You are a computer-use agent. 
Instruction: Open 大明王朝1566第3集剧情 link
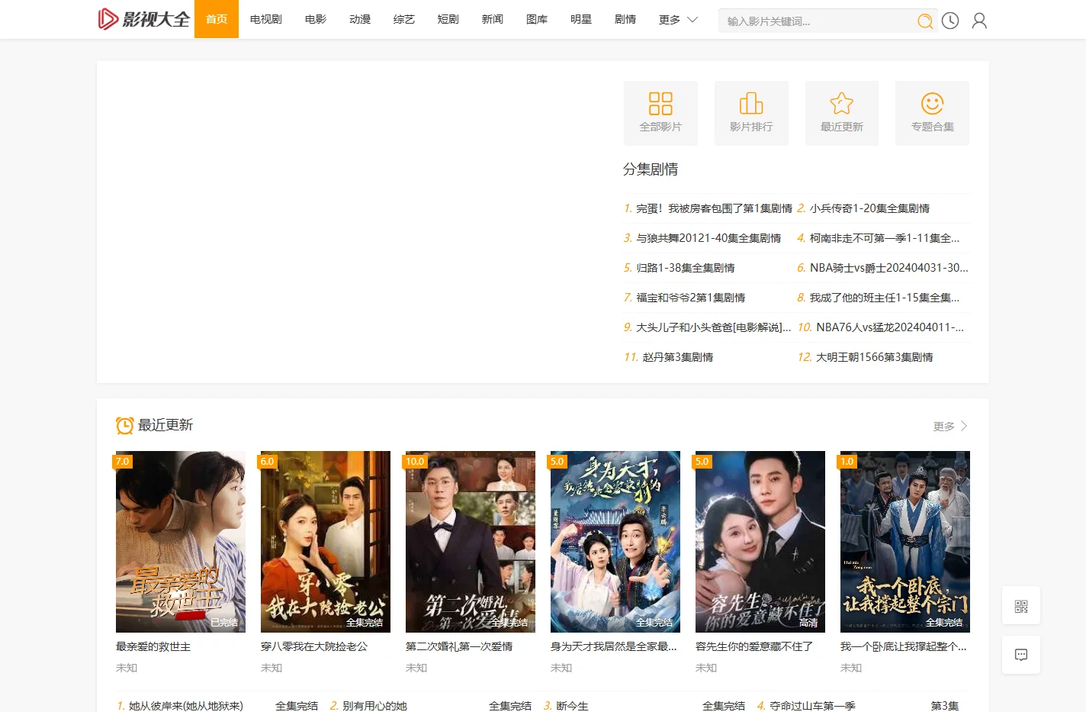[874, 357]
